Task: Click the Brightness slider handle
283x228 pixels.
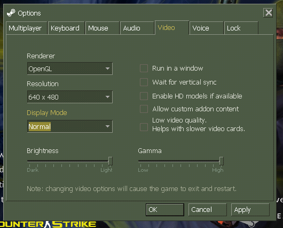Action: click(111, 161)
